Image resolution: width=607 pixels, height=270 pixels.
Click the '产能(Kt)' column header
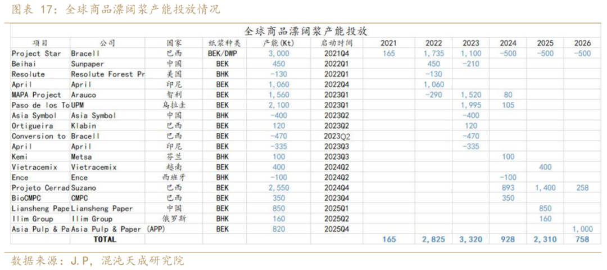278,43
